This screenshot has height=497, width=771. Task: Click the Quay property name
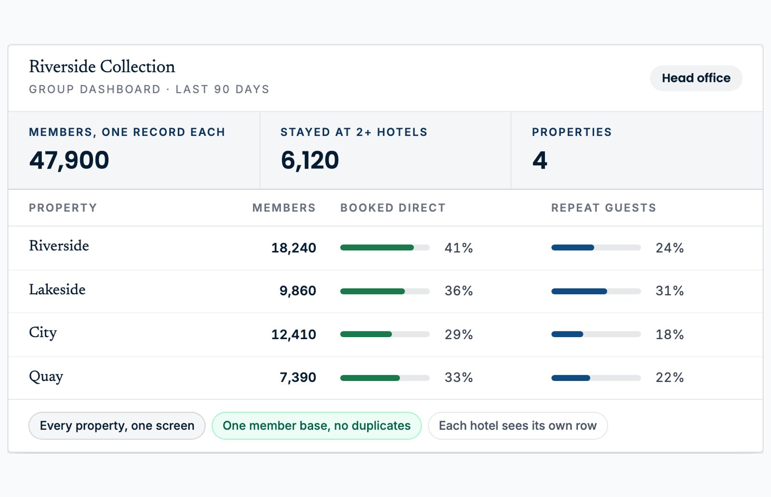coord(46,377)
